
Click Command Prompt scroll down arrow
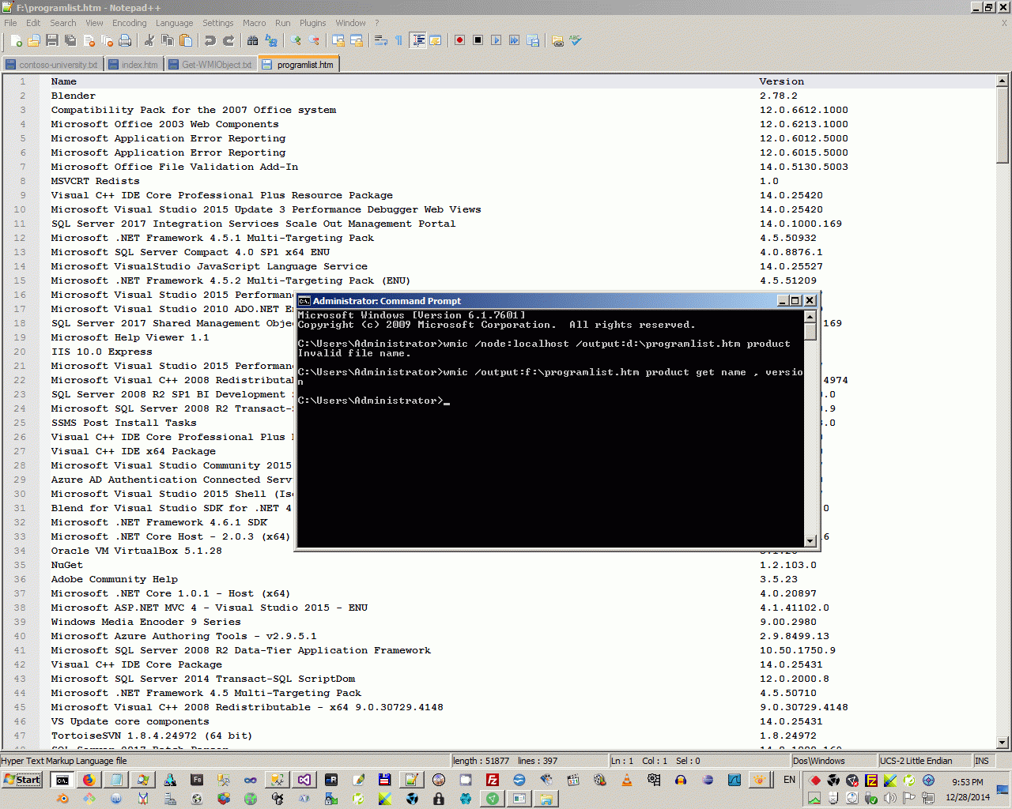pos(810,540)
